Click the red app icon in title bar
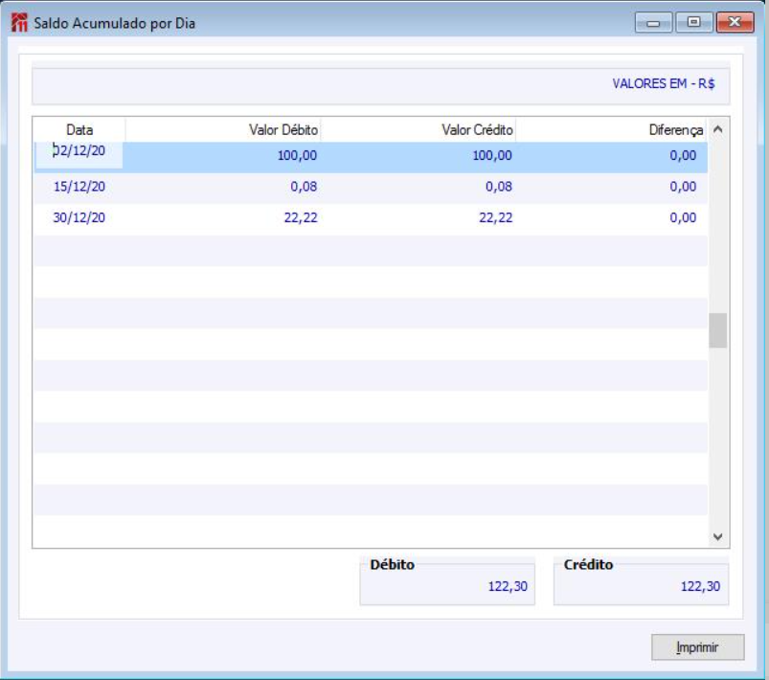Screen dimensions: 769x680 pos(19,23)
